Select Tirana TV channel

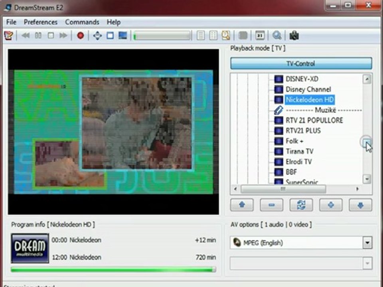(300, 151)
